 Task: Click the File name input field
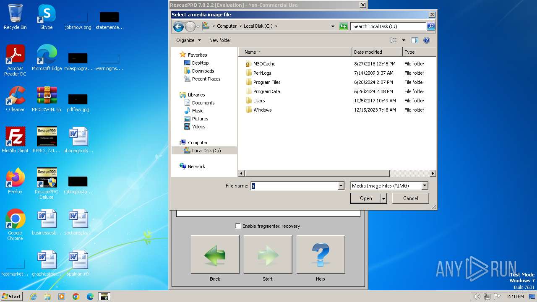pos(294,186)
